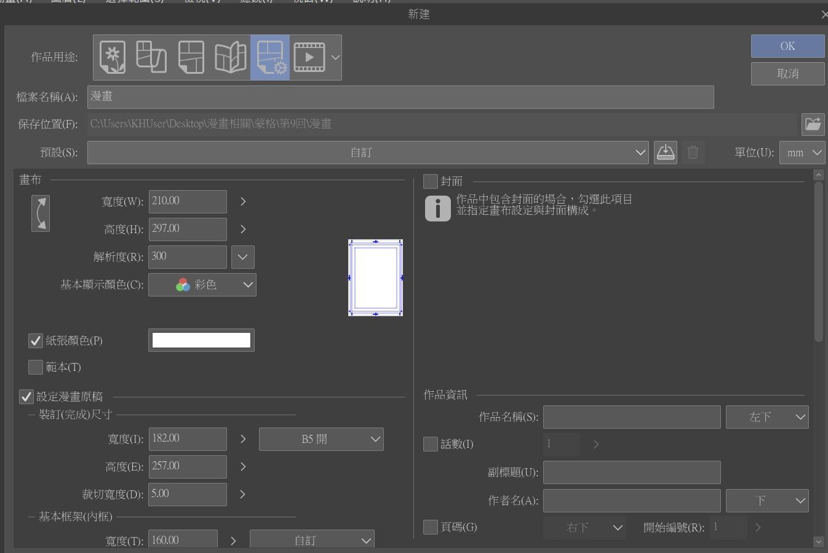This screenshot has height=553, width=828.
Task: Click the white paper color swatch
Action: [x=201, y=340]
